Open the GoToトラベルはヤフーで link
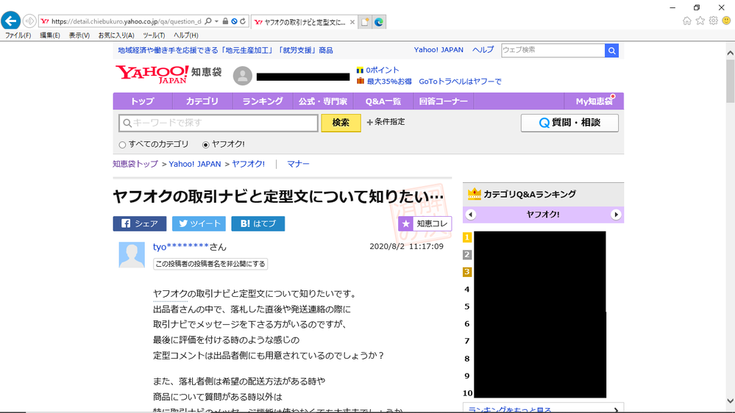 click(460, 82)
